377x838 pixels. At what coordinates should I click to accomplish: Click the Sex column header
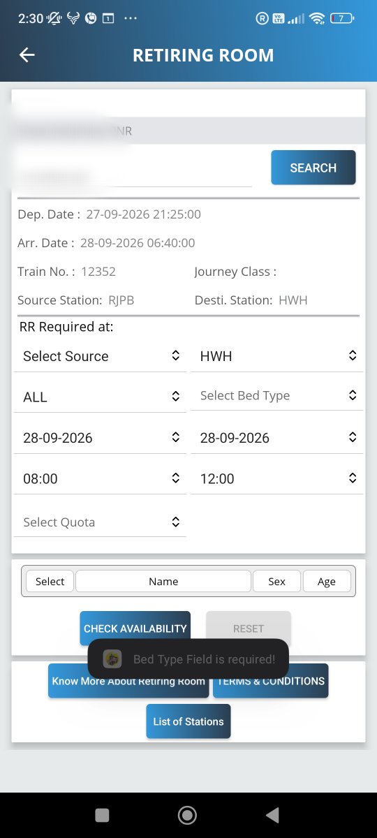[x=277, y=581]
